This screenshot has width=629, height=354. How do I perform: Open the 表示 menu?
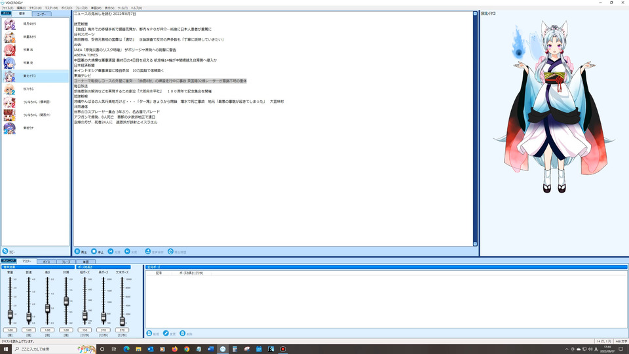coord(109,8)
